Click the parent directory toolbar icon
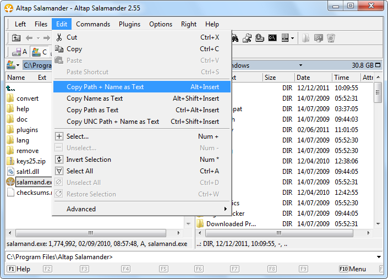This screenshot has height=279, width=388. coord(17,38)
